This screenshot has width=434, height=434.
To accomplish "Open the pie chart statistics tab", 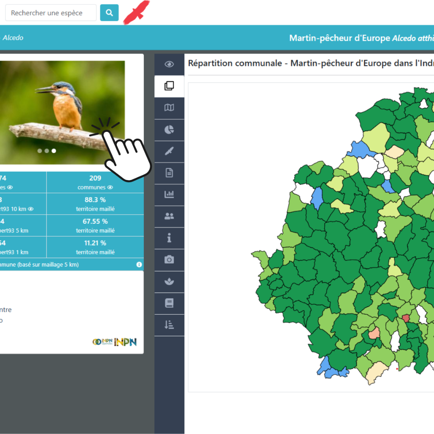I will 169,129.
